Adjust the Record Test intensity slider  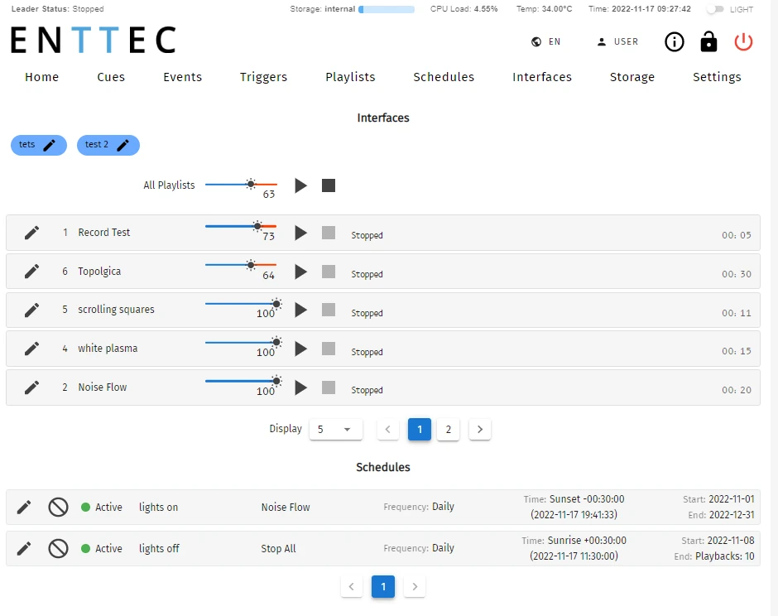pos(241,226)
